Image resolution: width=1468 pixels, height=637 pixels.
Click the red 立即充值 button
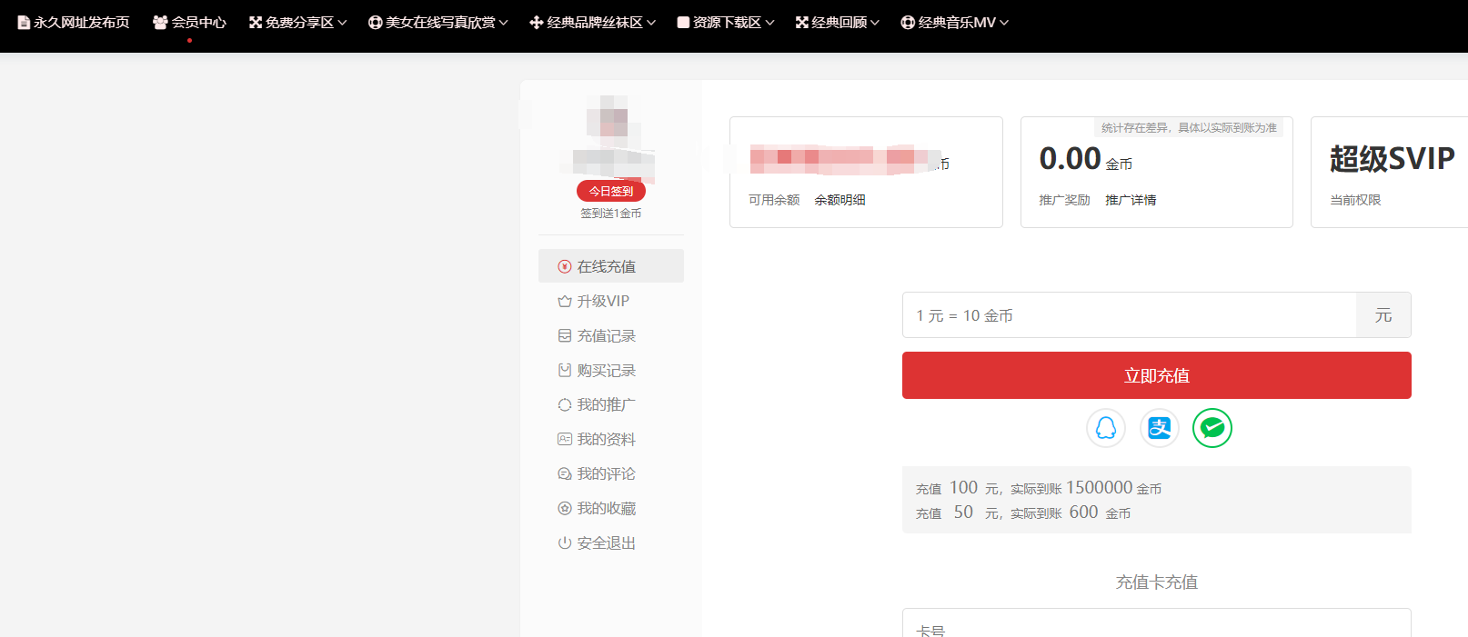pyautogui.click(x=1157, y=375)
